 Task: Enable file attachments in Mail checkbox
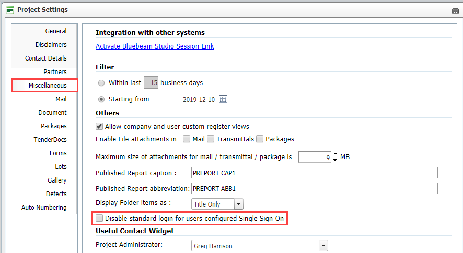(187, 139)
